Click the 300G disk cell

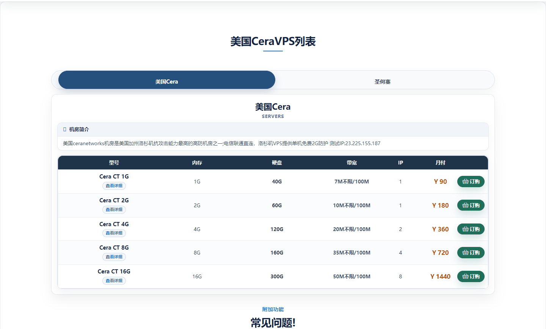pyautogui.click(x=277, y=276)
